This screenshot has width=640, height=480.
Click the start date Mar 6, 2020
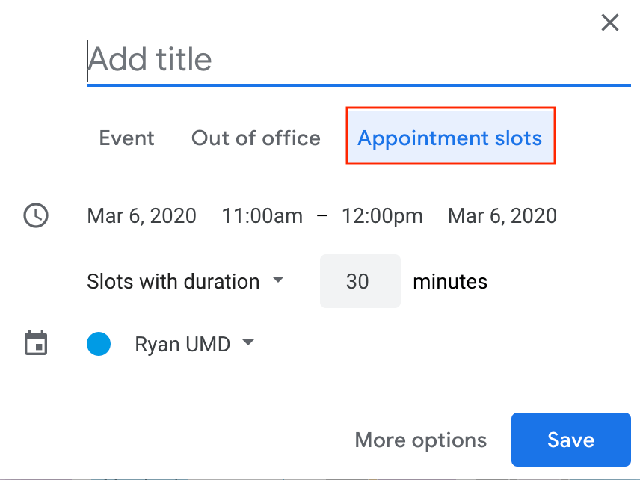[142, 216]
